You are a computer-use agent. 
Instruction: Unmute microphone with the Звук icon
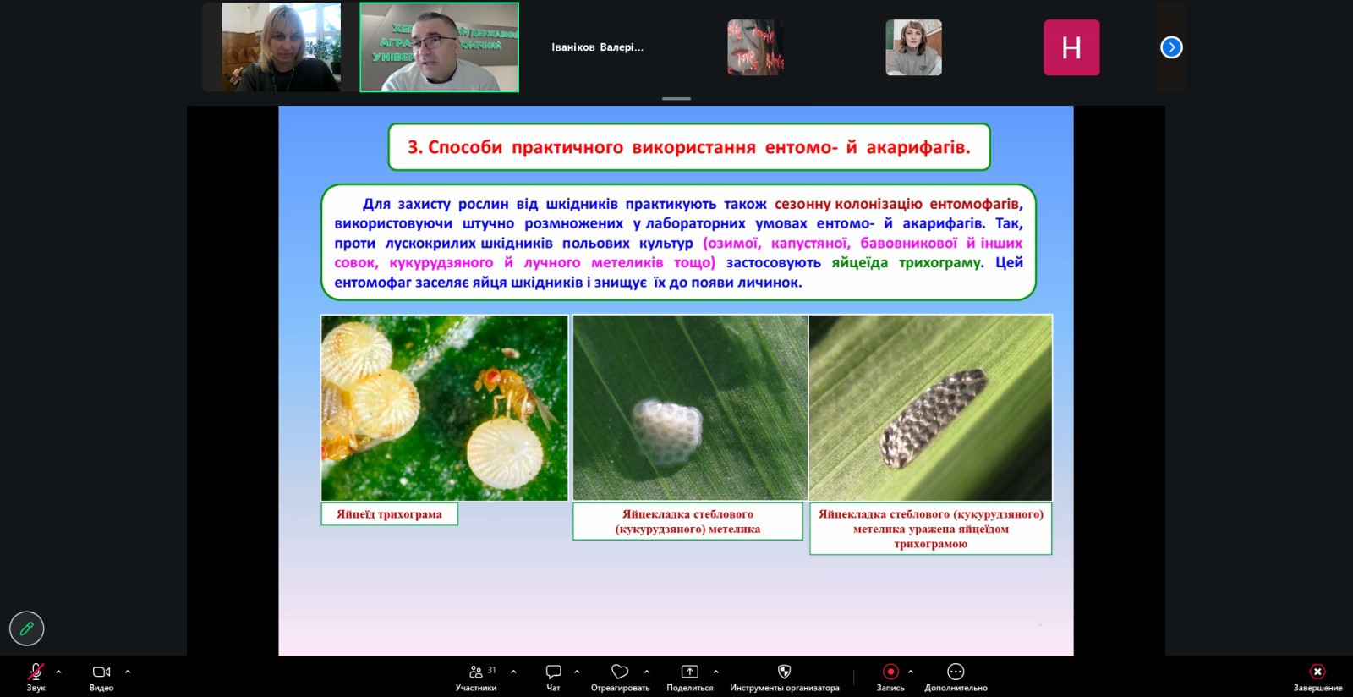(x=36, y=672)
